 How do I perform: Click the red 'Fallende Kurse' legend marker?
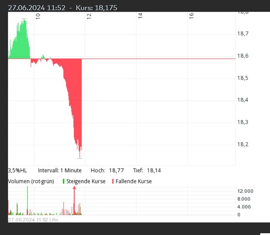pyautogui.click(x=113, y=181)
